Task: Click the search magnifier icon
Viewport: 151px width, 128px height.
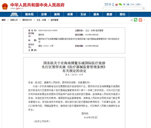Action: coord(143,8)
